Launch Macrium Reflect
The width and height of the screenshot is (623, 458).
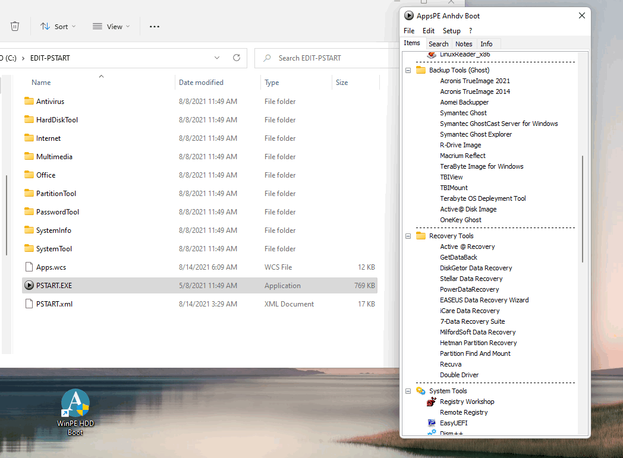[462, 156]
